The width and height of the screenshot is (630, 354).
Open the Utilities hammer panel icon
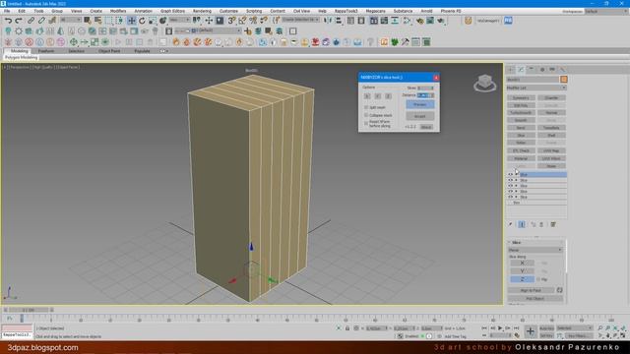[x=562, y=70]
